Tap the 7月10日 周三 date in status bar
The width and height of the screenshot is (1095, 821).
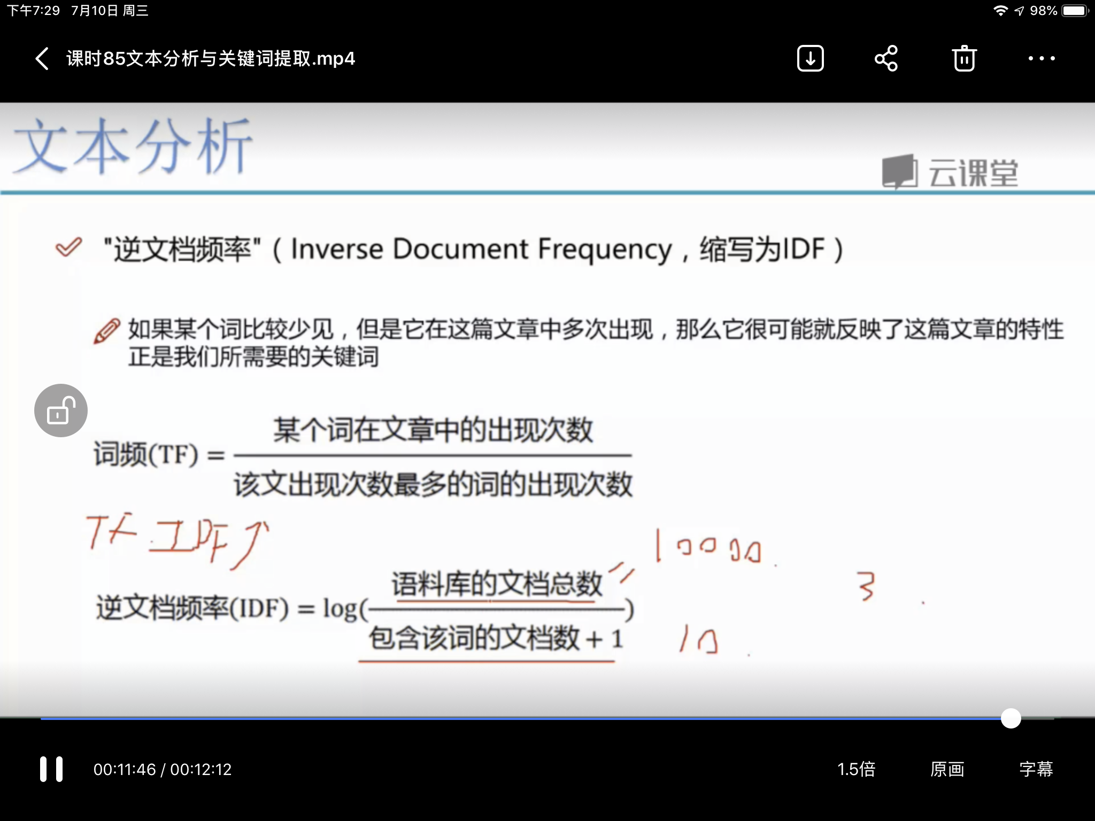(110, 11)
